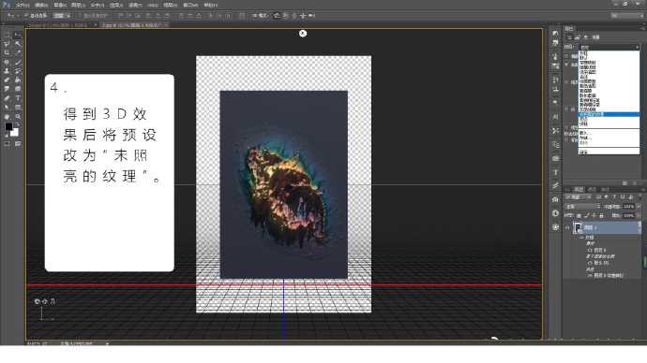This screenshot has height=363, width=647.
Task: Choose the highlighted blue preset list entry
Action: 609,114
